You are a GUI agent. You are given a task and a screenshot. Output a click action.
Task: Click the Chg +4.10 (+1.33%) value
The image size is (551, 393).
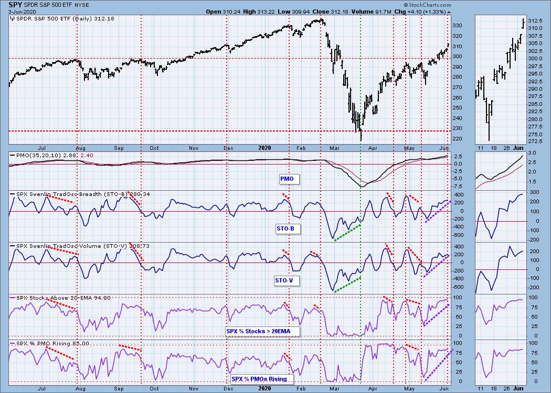click(420, 12)
